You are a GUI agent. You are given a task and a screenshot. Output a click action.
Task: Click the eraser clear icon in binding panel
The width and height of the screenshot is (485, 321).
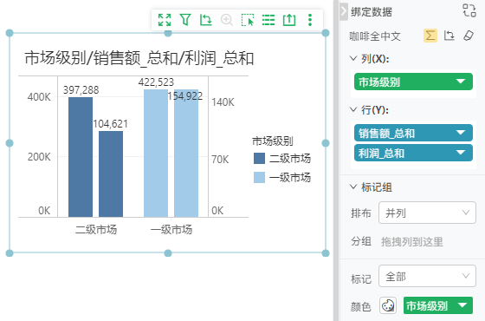click(x=469, y=36)
